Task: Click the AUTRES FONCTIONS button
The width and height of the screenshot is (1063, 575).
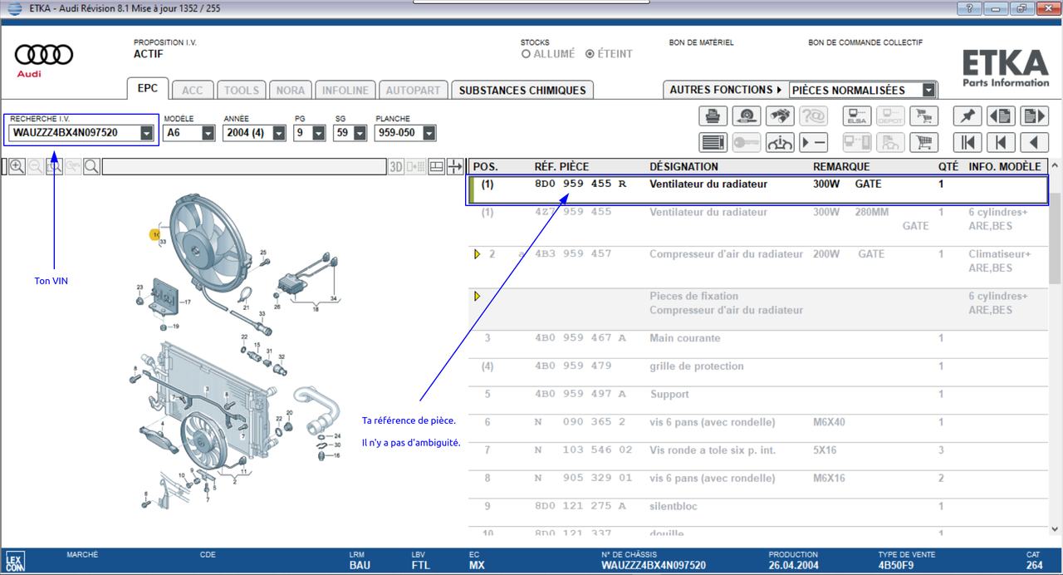Action: pos(725,90)
